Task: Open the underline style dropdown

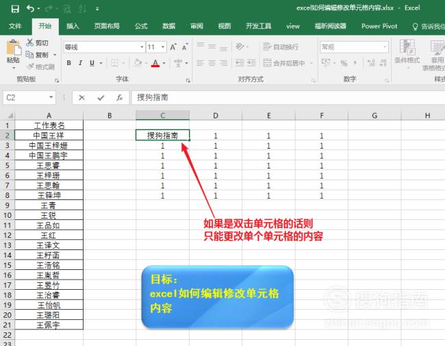Action: [101, 63]
